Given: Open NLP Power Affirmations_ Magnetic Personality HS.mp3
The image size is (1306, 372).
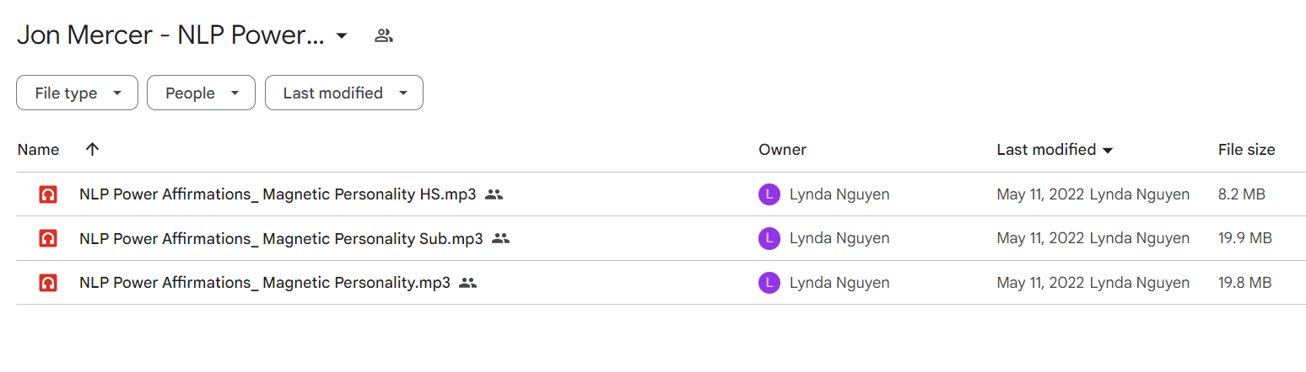Looking at the screenshot, I should [x=278, y=194].
